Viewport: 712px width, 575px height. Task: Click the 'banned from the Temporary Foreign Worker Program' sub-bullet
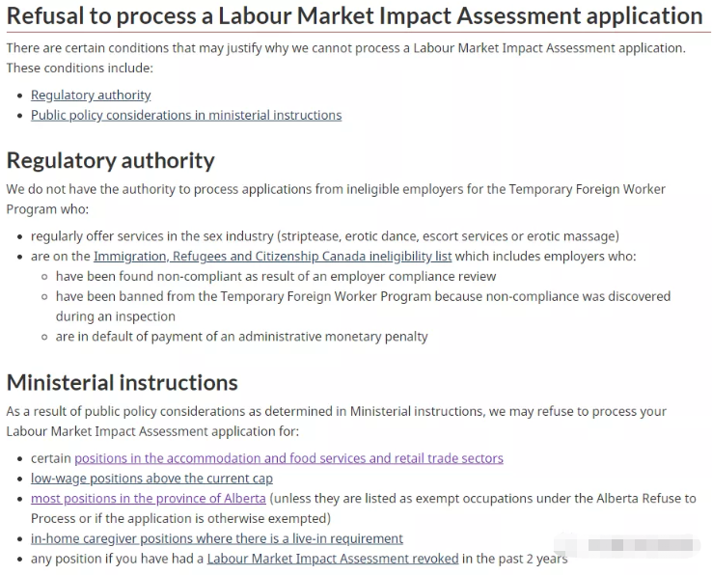click(x=363, y=296)
